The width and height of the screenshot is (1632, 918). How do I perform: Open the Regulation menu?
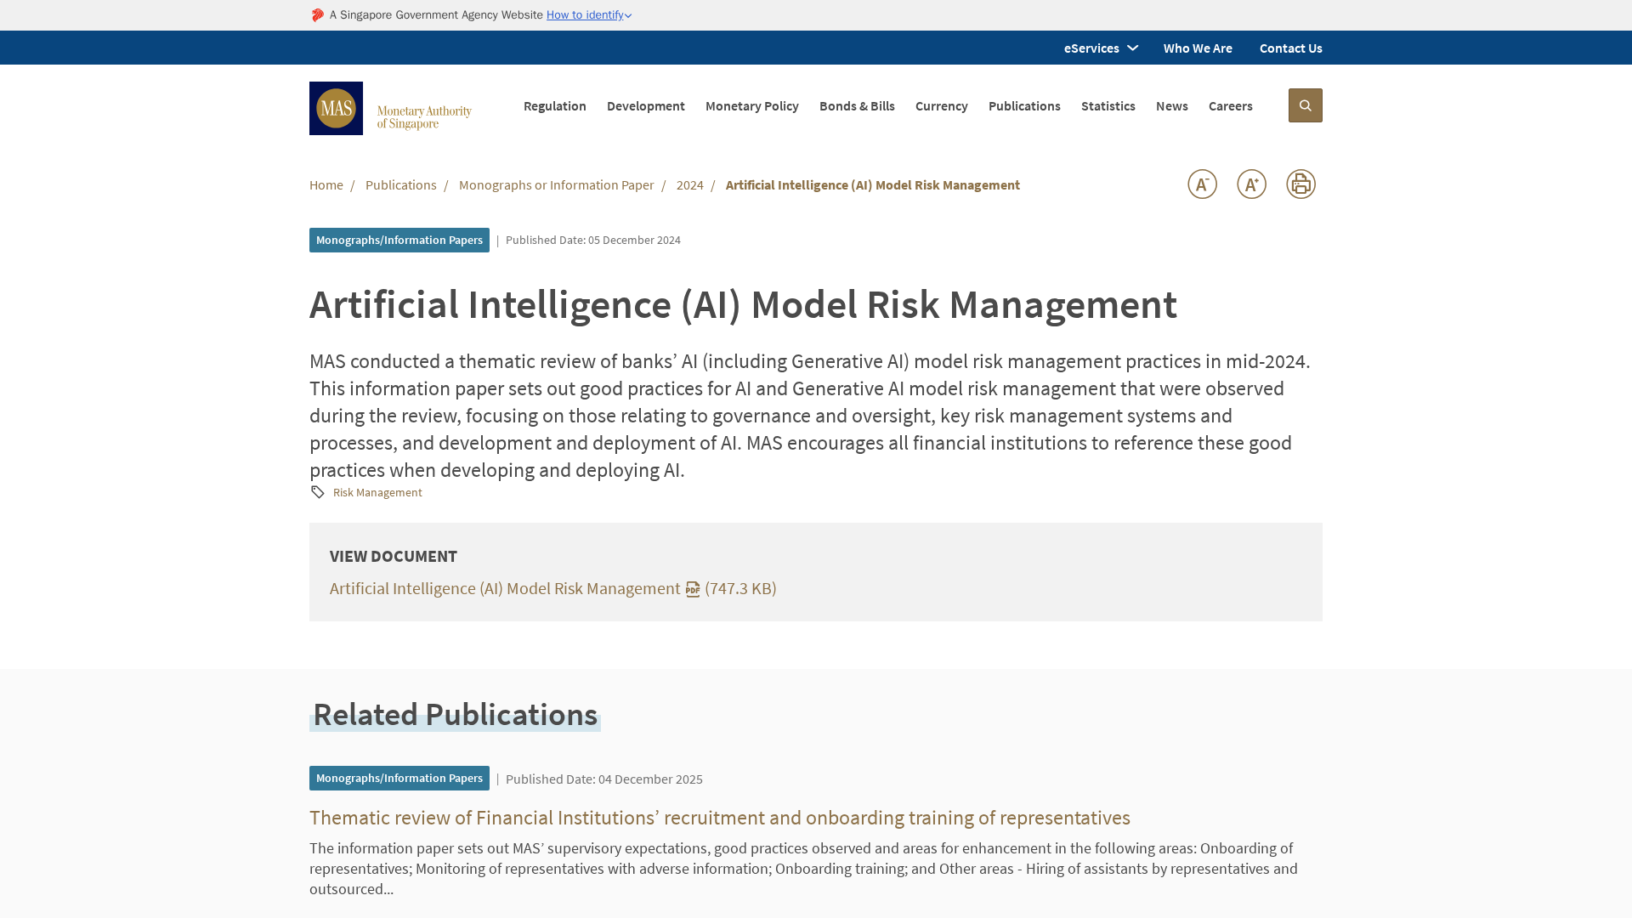click(x=554, y=106)
